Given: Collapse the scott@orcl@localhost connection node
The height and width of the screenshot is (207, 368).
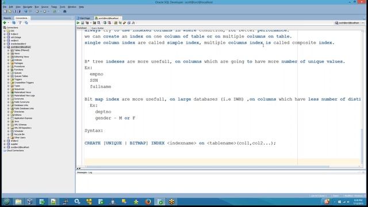Looking at the screenshot, I should pyautogui.click(x=5, y=47).
